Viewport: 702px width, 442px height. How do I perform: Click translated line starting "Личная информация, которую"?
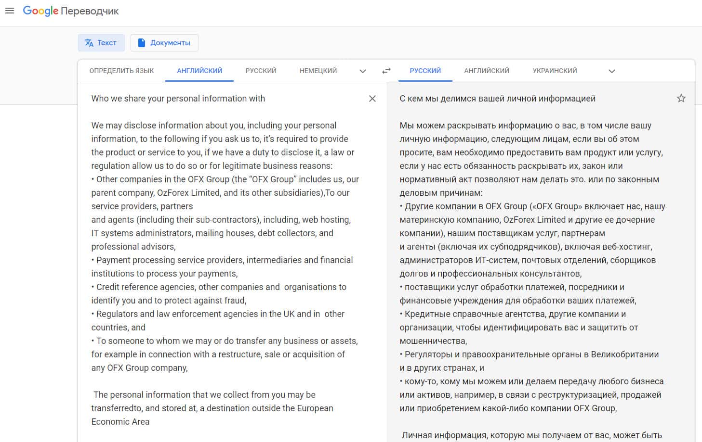(x=532, y=435)
